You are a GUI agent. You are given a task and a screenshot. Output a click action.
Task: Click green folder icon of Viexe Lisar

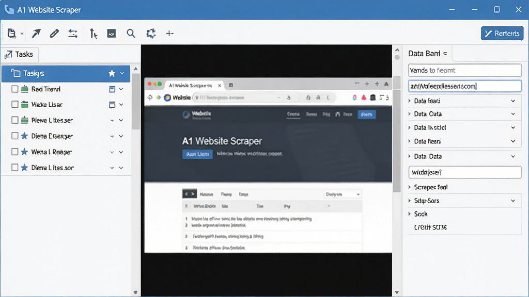[x=25, y=105]
